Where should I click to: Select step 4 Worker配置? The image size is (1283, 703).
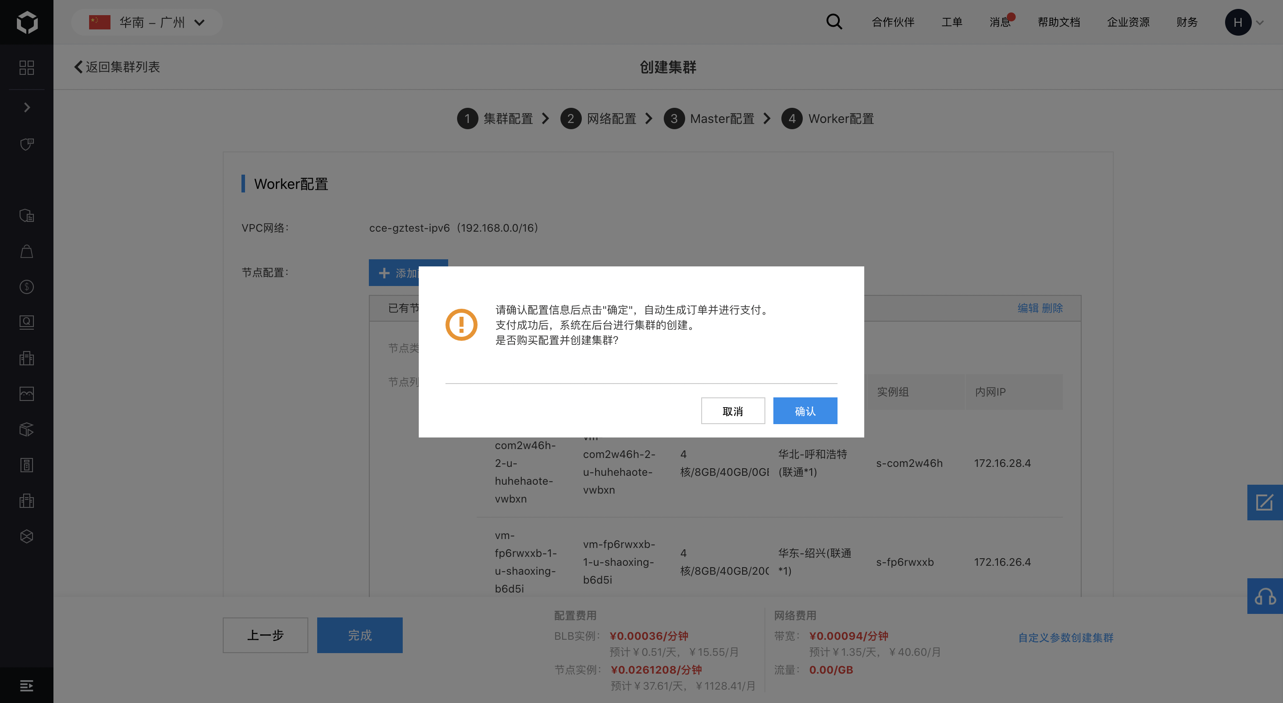point(828,119)
